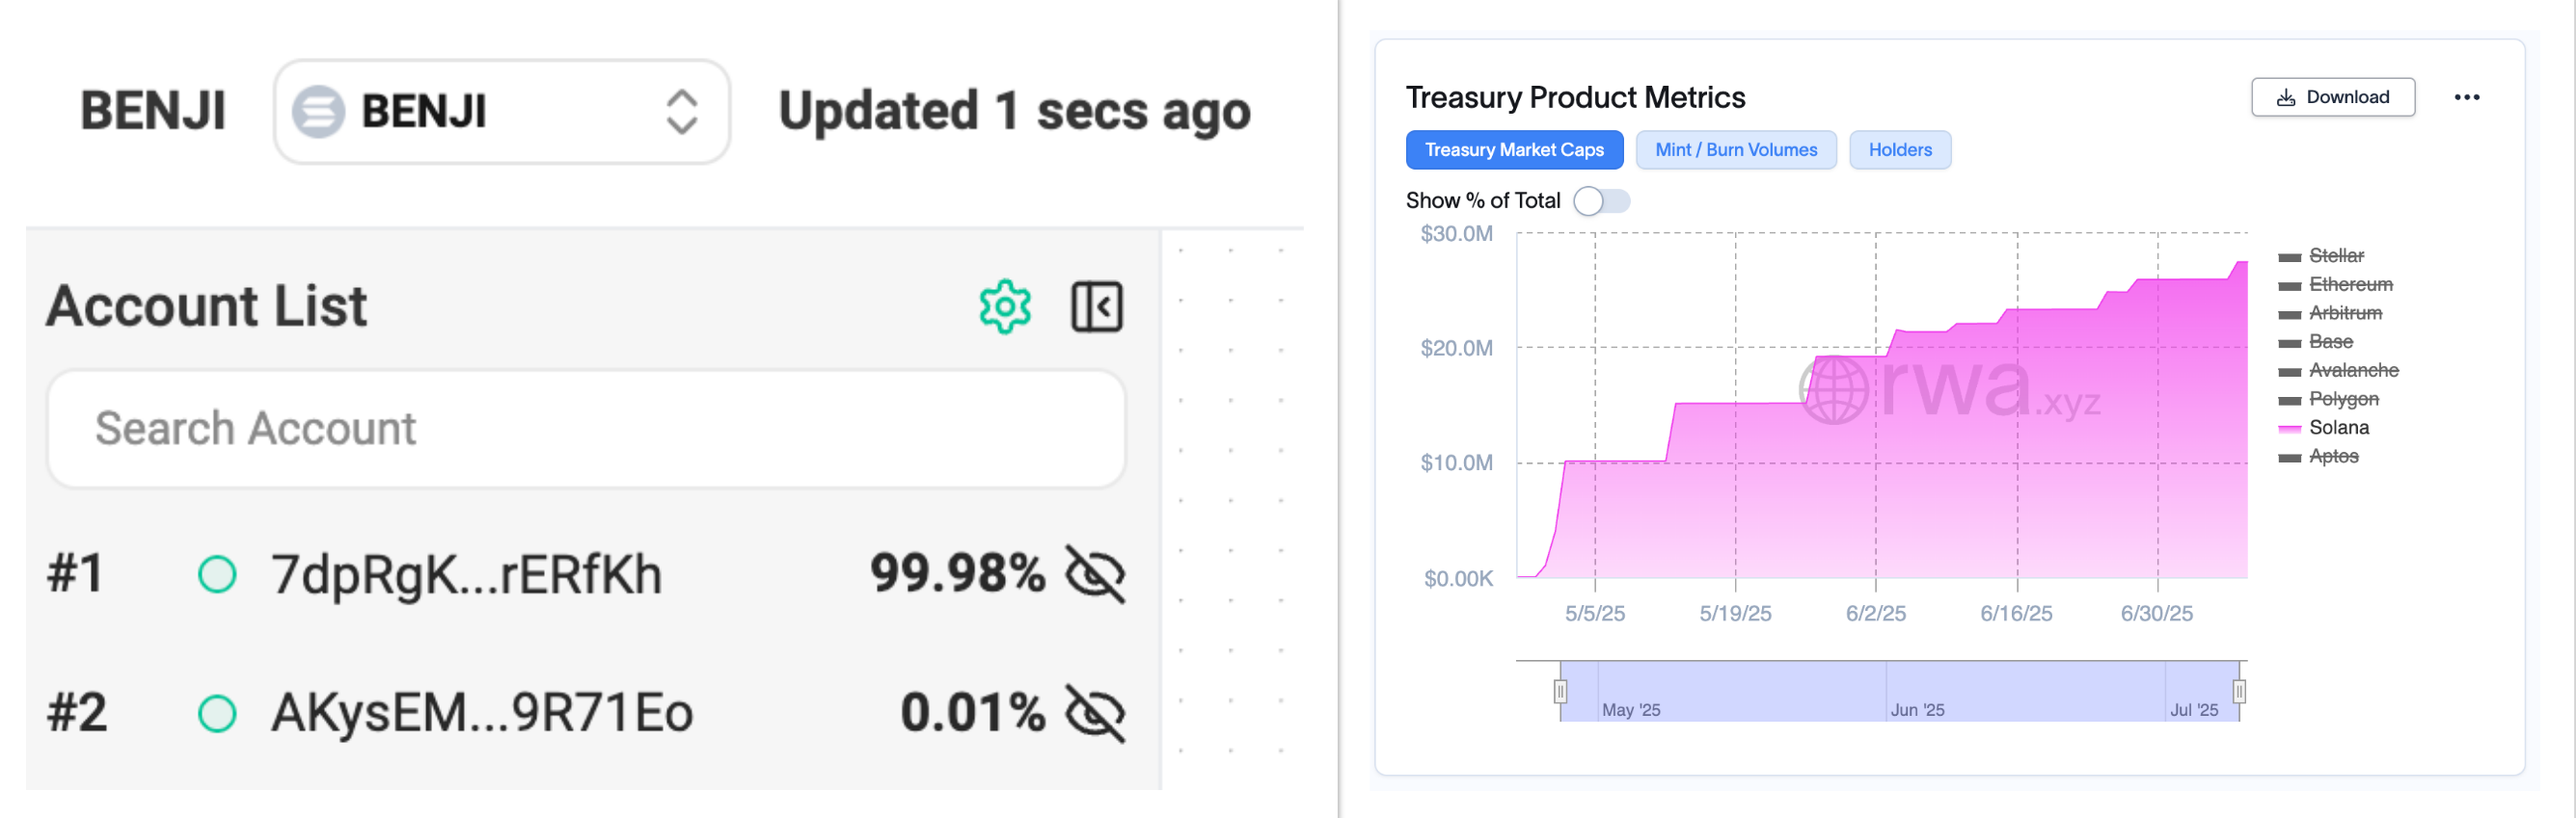The width and height of the screenshot is (2576, 818).
Task: Collapse the Account List side panel
Action: (1096, 306)
